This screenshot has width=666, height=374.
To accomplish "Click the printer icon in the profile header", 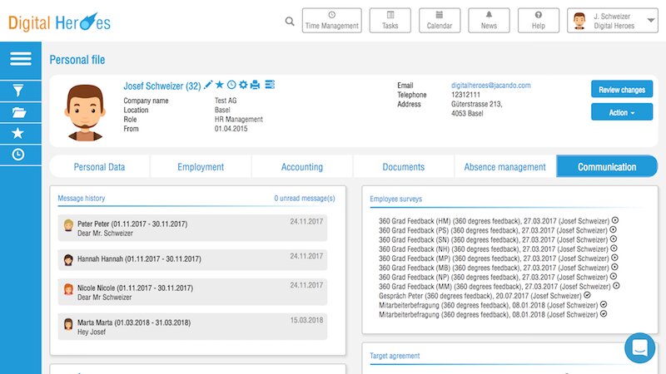I will [256, 85].
